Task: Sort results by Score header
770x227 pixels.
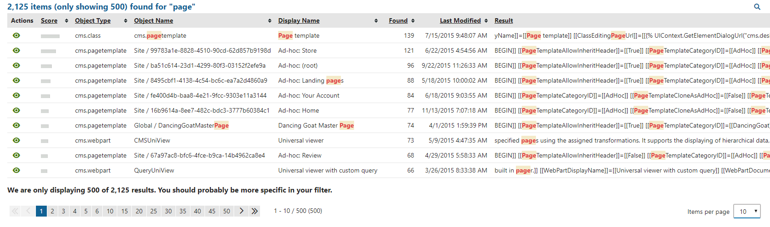Action: click(x=49, y=20)
